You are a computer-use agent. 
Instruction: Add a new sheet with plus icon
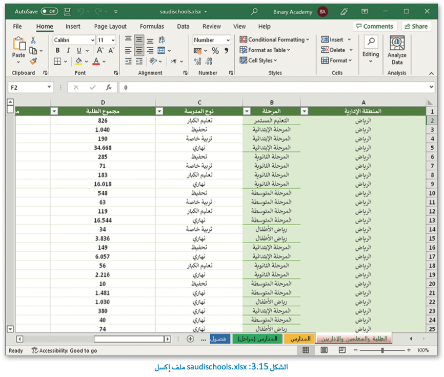pos(190,339)
